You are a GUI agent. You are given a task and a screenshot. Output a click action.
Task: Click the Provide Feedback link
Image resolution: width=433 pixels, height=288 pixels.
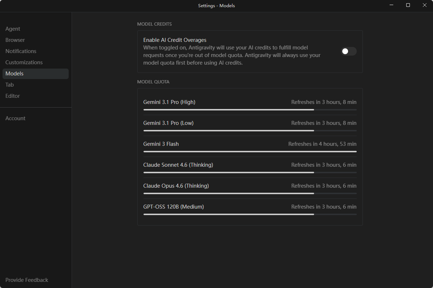click(27, 280)
